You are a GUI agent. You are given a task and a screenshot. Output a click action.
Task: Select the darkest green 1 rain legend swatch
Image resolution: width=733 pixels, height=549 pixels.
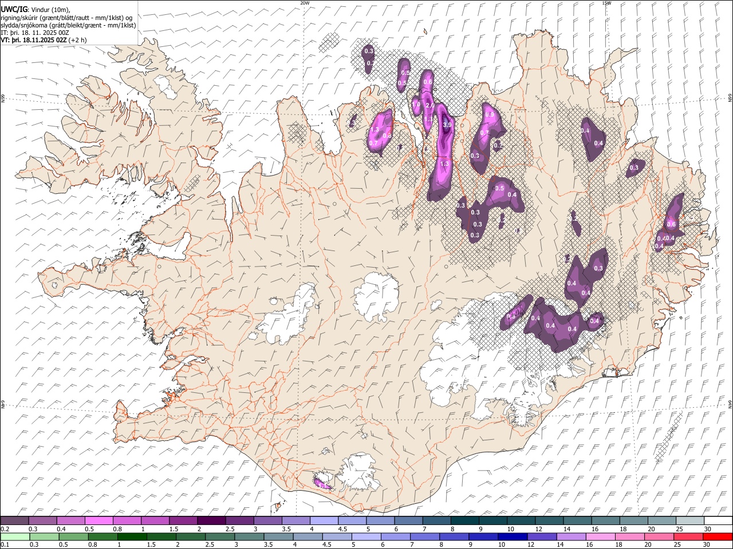(132, 537)
